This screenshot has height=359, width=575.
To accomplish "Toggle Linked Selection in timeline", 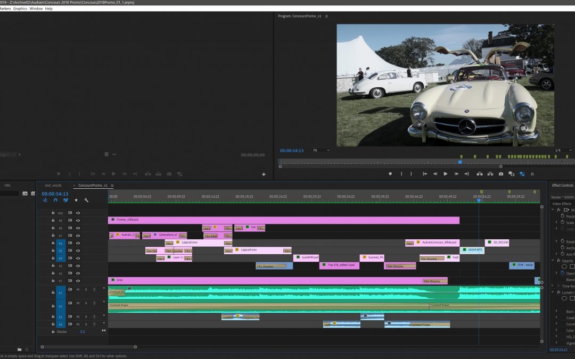I will 65,201.
